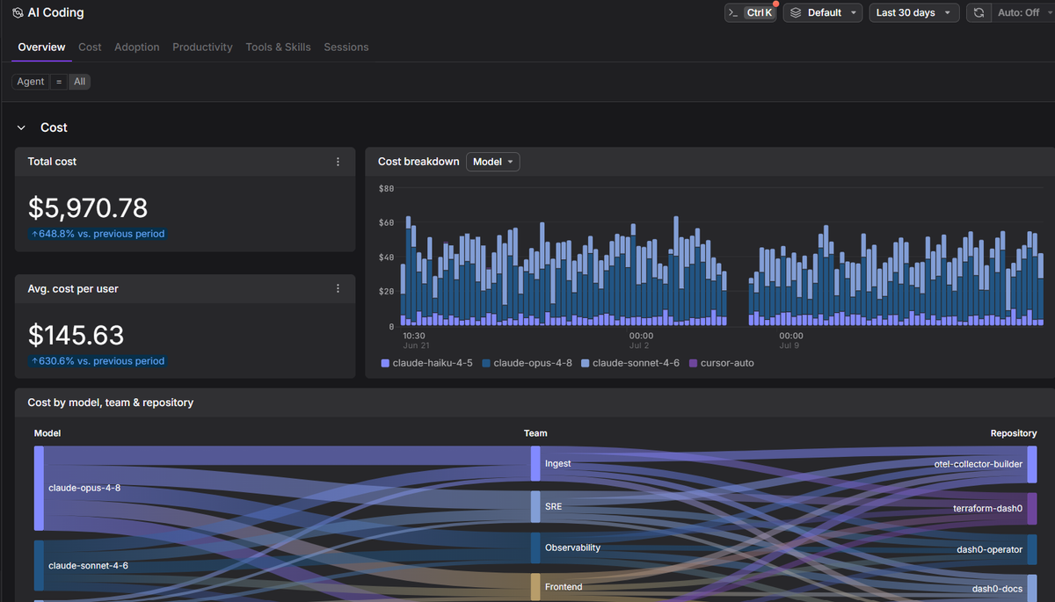Screen dimensions: 1055x602
Task: Switch to the Sessions tab
Action: [x=346, y=47]
